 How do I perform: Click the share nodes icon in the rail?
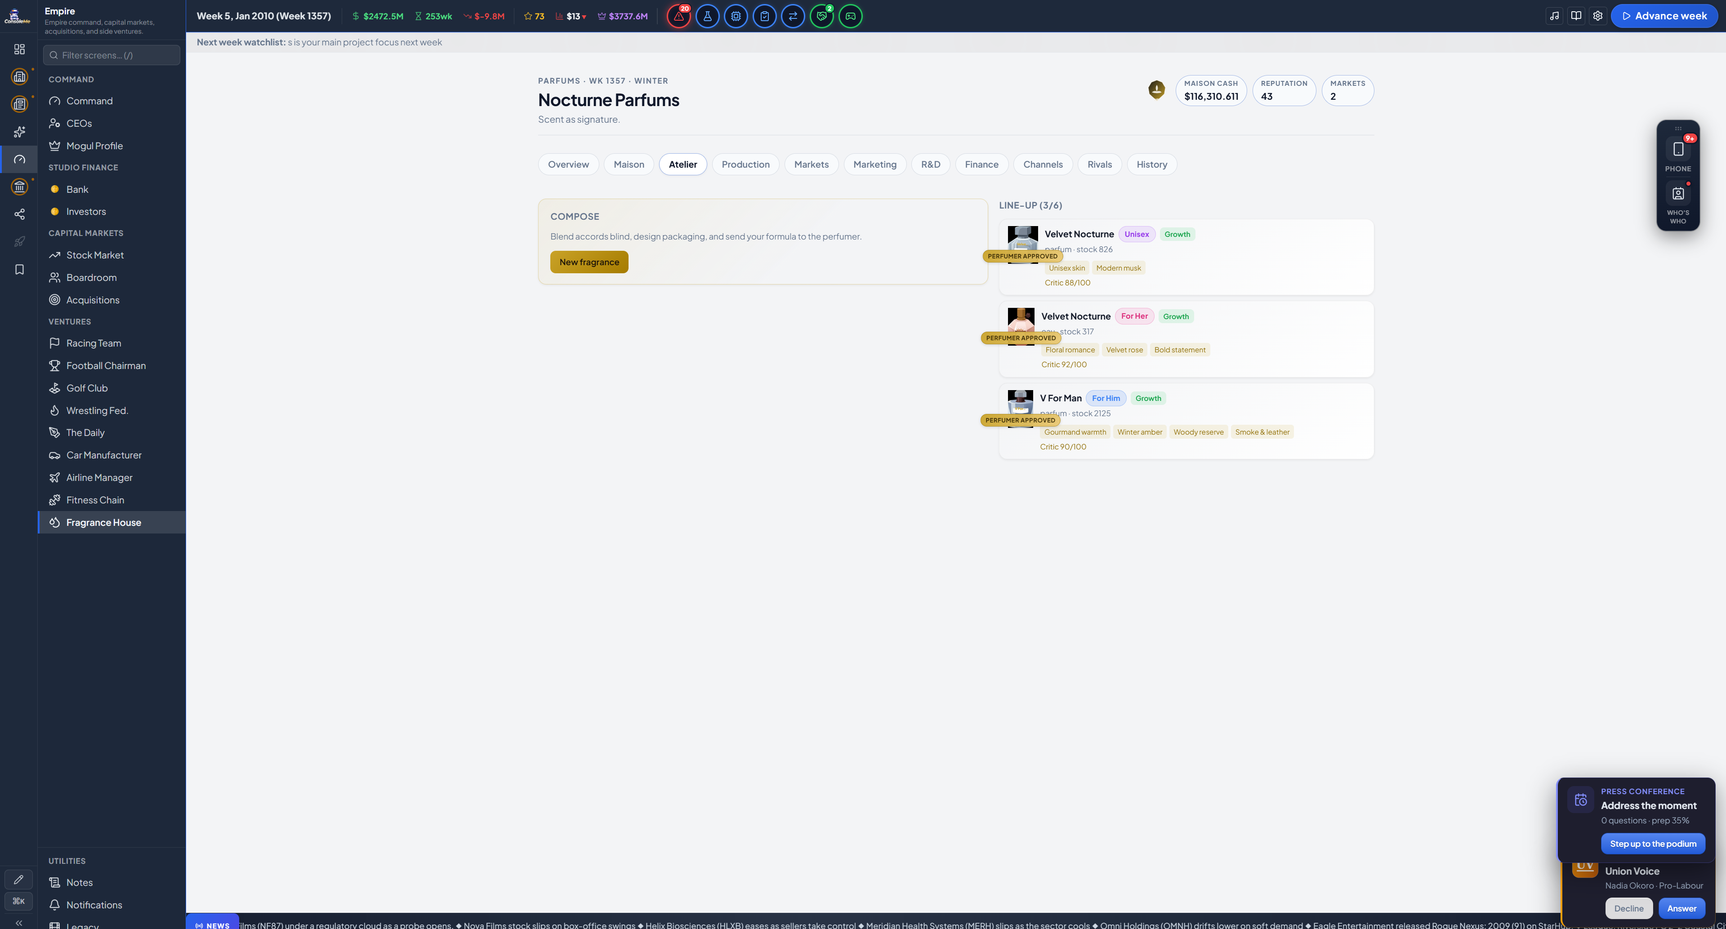pos(19,214)
